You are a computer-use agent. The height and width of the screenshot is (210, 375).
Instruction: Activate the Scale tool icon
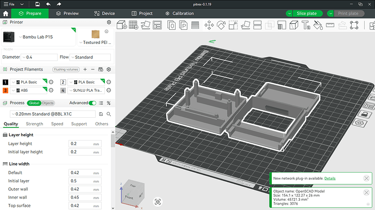[x=233, y=25]
